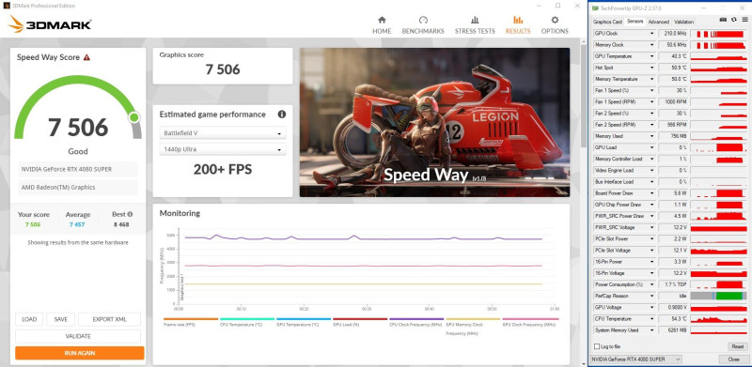
Task: Click the GPU Clock sensor graph
Action: point(719,34)
